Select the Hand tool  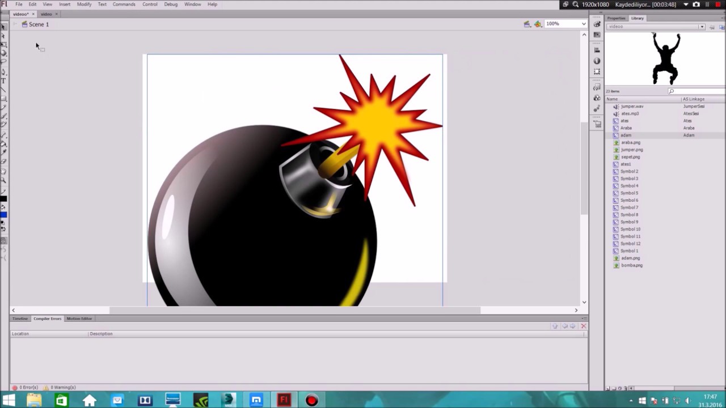[x=3, y=171]
